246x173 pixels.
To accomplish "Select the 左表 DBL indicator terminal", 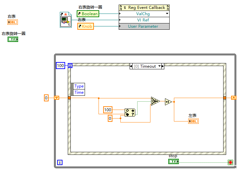I will click(193, 121).
